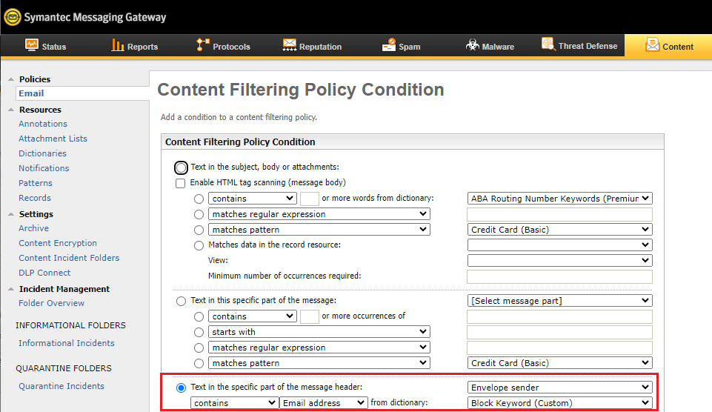Click the Protocols icon in navigation
The height and width of the screenshot is (412, 712).
pyautogui.click(x=202, y=45)
